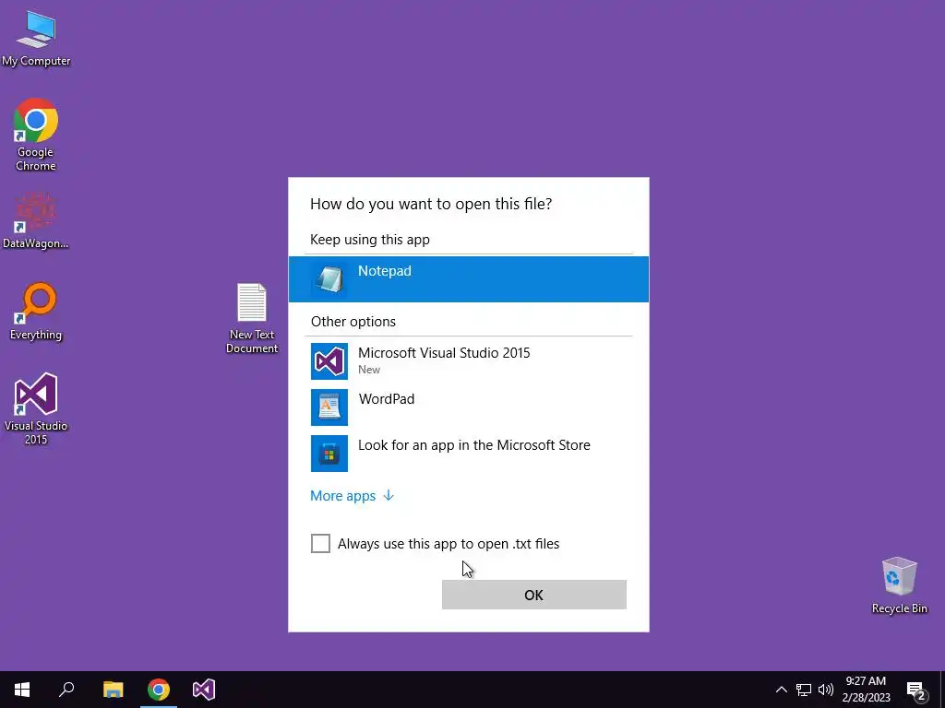Open the taskbar clock showing 9:27 AM
The height and width of the screenshot is (708, 945).
click(x=866, y=681)
